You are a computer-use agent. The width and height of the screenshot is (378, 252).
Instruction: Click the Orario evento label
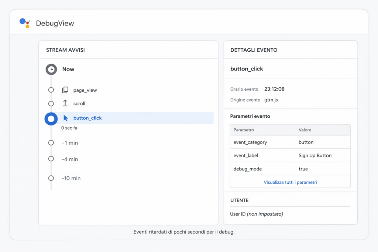pos(244,89)
